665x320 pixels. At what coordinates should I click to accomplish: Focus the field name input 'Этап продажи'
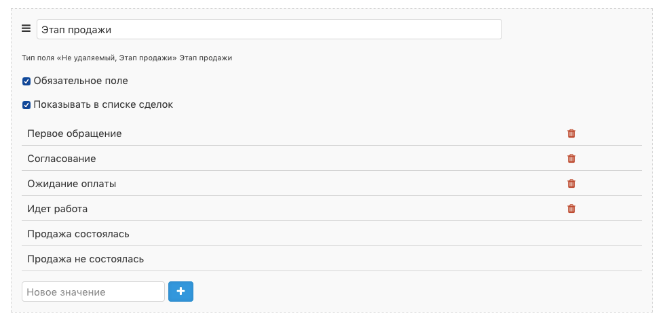coord(269,29)
